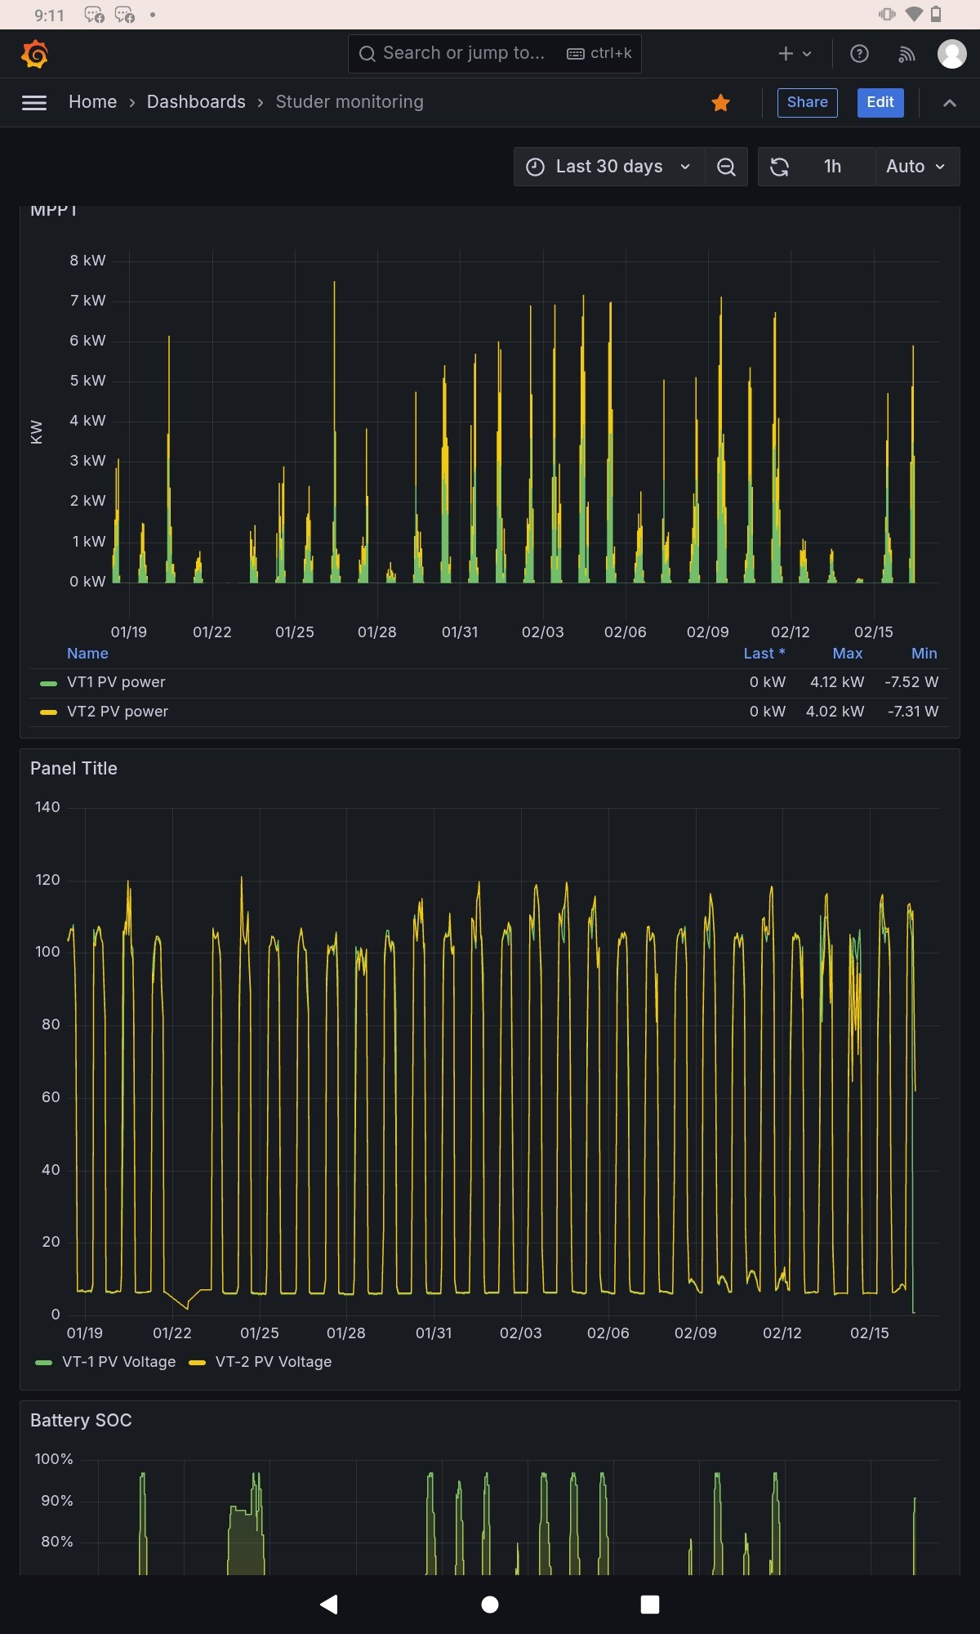The width and height of the screenshot is (980, 1634).
Task: Open the Last 30 days time picker
Action: (608, 167)
